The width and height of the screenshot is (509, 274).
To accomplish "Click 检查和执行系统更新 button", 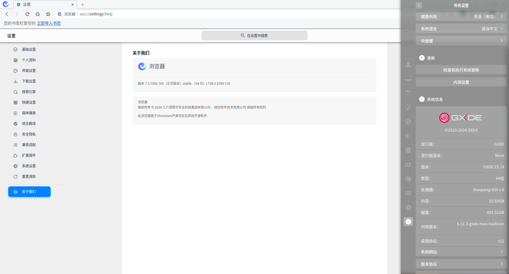I will pyautogui.click(x=461, y=70).
